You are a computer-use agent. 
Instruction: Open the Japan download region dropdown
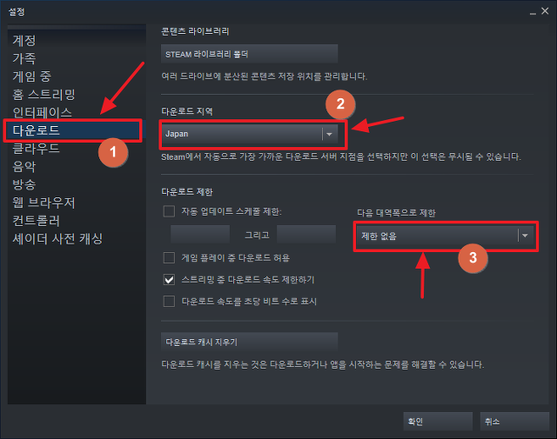pos(250,134)
